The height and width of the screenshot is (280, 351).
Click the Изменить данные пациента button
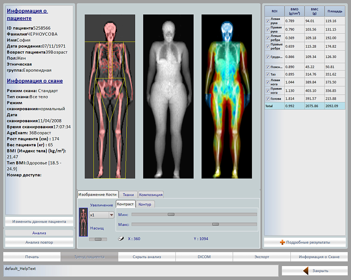[39, 221]
